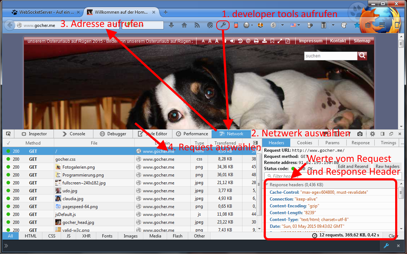This screenshot has height=254, width=407.
Task: Open the Console panel tab
Action: click(74, 134)
